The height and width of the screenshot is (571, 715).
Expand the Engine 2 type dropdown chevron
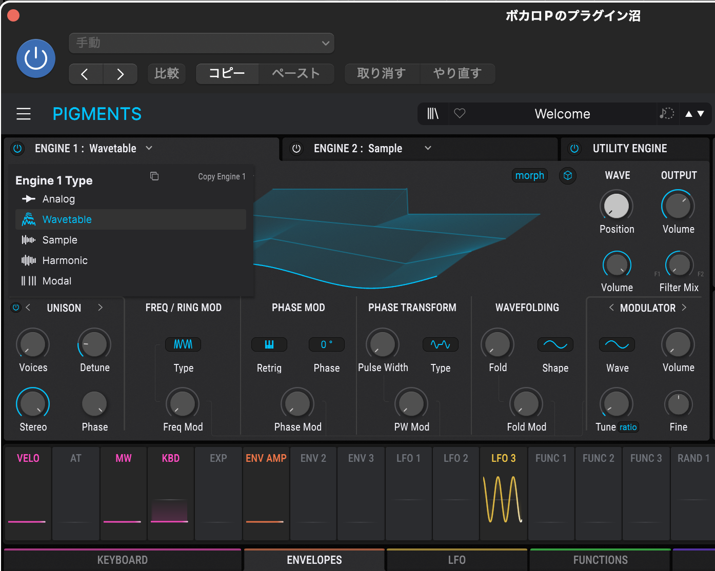(428, 148)
